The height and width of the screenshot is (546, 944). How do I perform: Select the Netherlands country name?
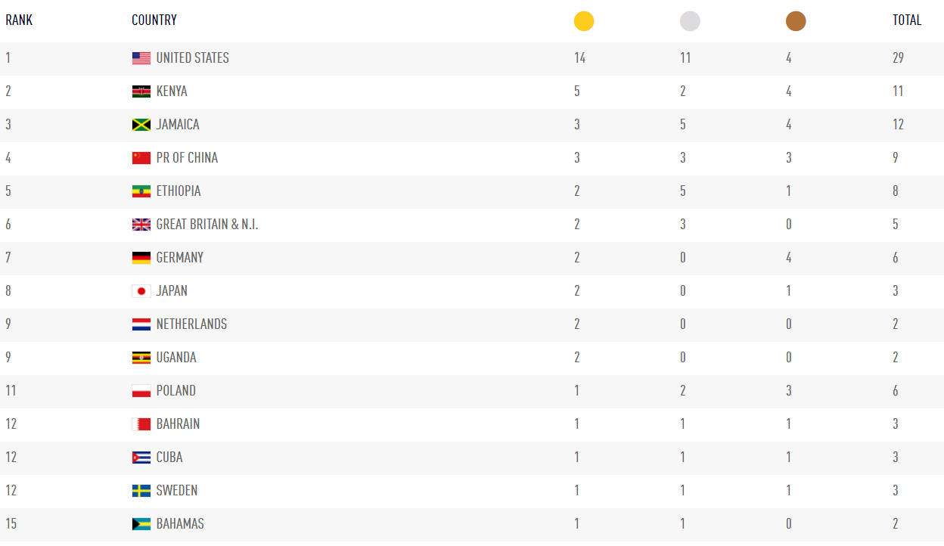(191, 324)
